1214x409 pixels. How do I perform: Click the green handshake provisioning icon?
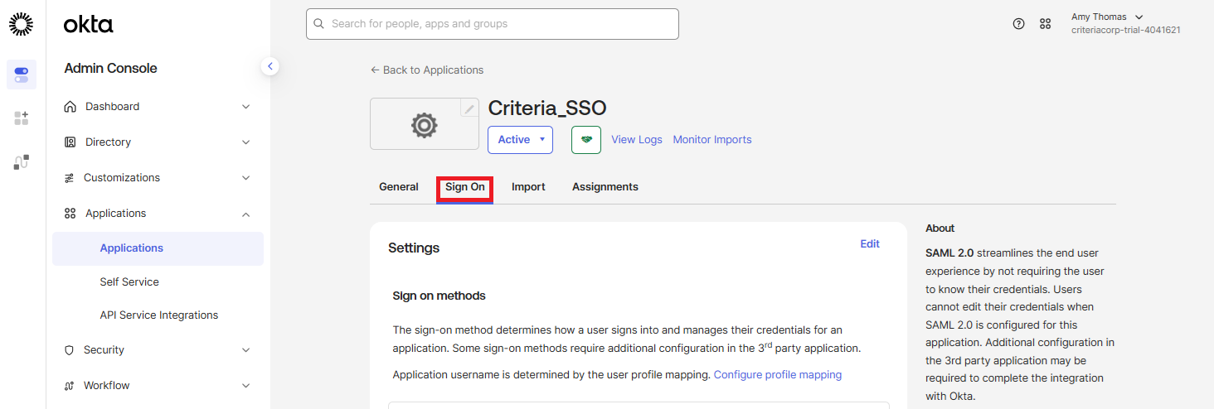(586, 140)
